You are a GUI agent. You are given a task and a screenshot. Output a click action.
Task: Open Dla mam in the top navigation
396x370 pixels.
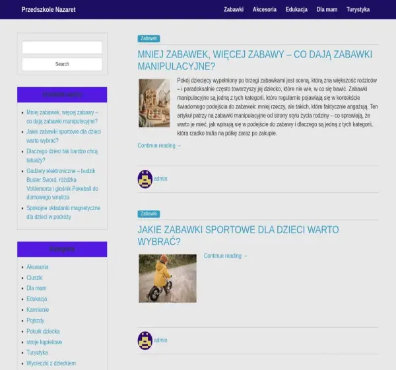point(327,10)
